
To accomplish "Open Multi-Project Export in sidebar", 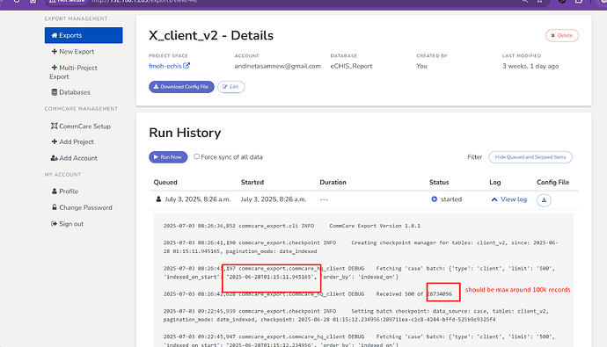I will click(x=74, y=72).
